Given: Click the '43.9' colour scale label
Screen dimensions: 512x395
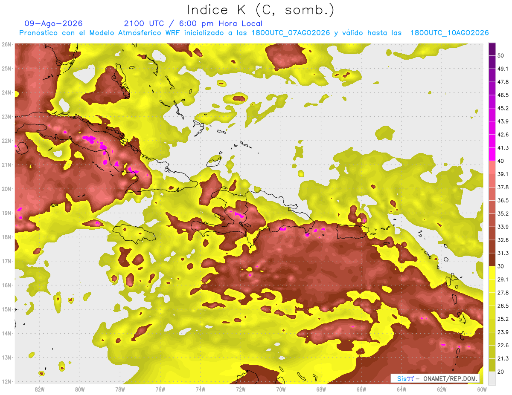Looking at the screenshot, I should pos(503,121).
